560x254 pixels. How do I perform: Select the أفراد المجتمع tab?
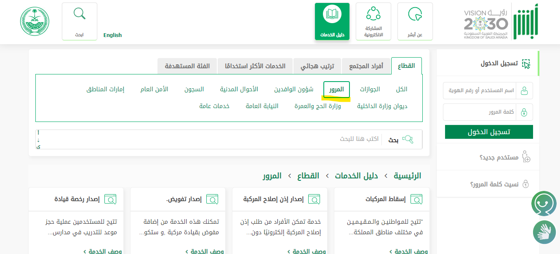366,66
